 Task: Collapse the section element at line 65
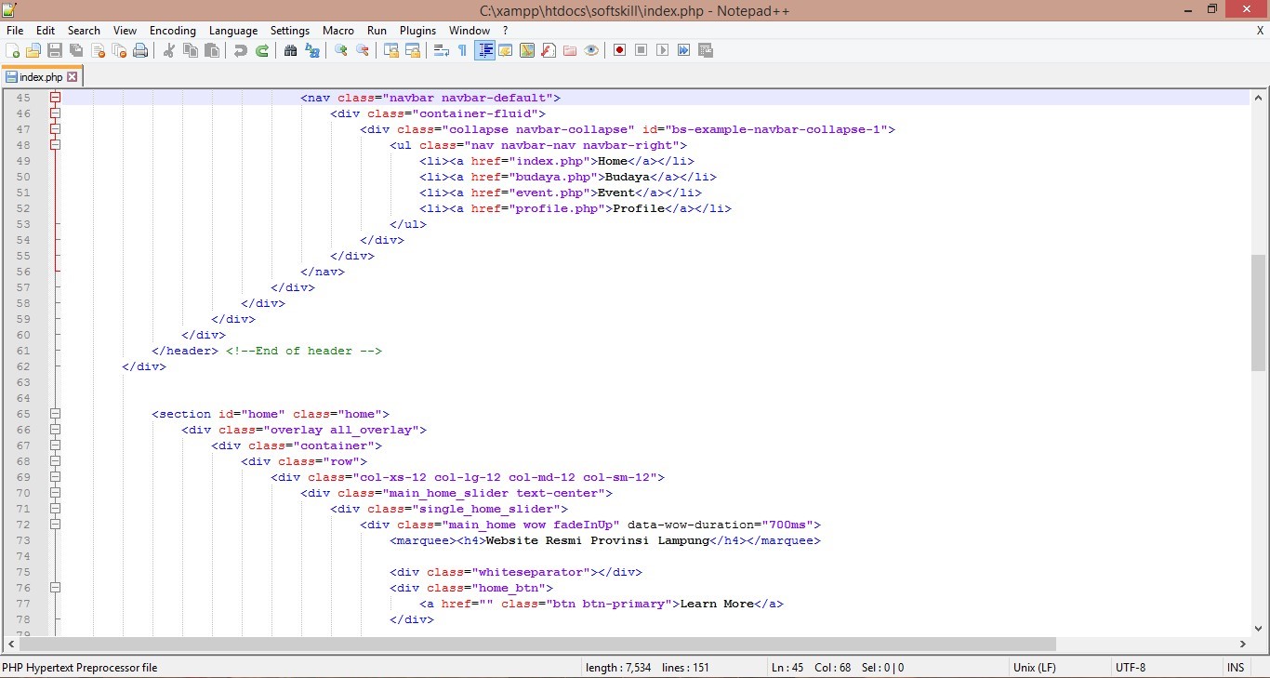pos(55,414)
